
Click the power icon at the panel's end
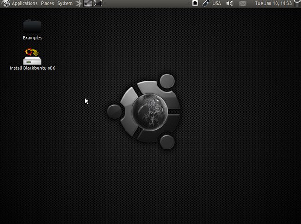(297, 3)
